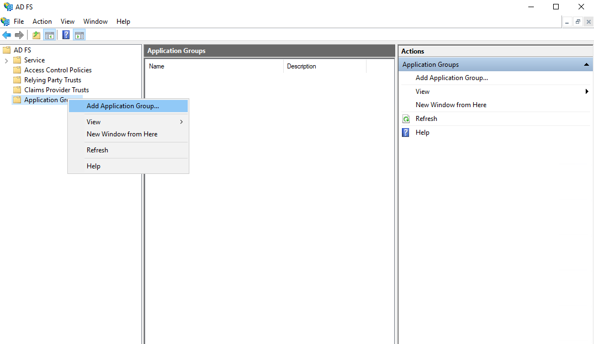Select New Window from Here in context menu

tap(129, 134)
